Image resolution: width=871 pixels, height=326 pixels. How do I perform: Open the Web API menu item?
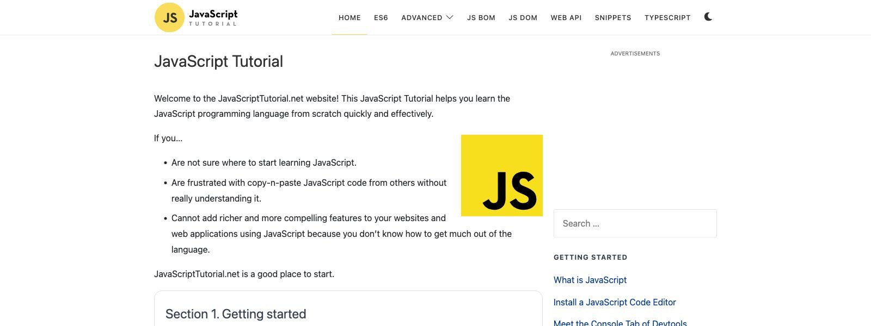[566, 17]
